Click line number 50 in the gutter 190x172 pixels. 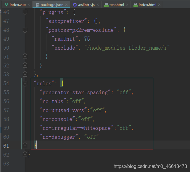click(6, 48)
